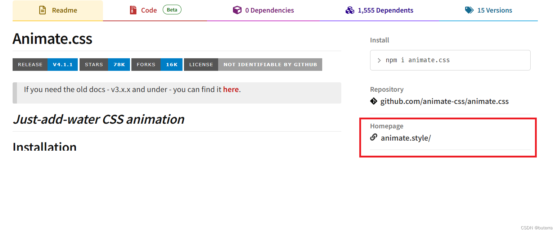This screenshot has width=558, height=233.
Task: Open the old docs 'here' link
Action: [x=231, y=90]
